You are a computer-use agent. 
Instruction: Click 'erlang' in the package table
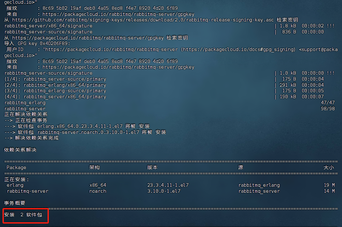[x=15, y=185]
